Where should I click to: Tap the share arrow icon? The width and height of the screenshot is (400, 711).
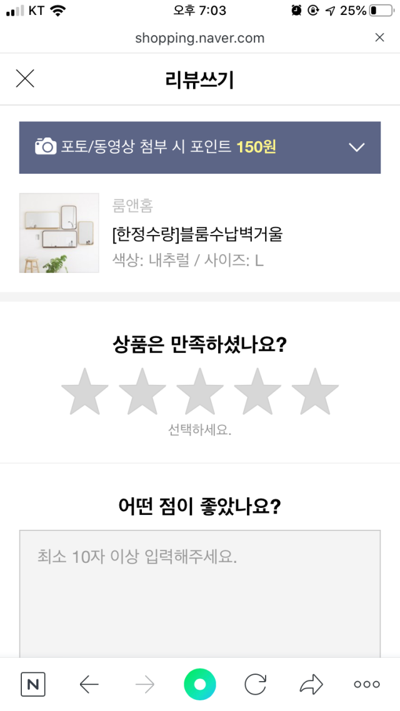[x=312, y=684]
